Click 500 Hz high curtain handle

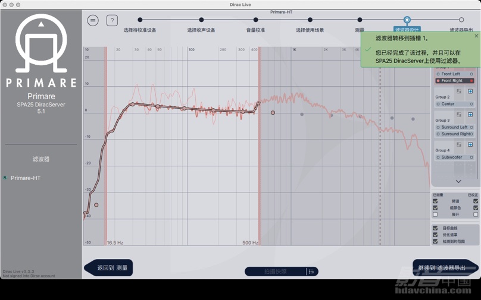click(x=260, y=146)
